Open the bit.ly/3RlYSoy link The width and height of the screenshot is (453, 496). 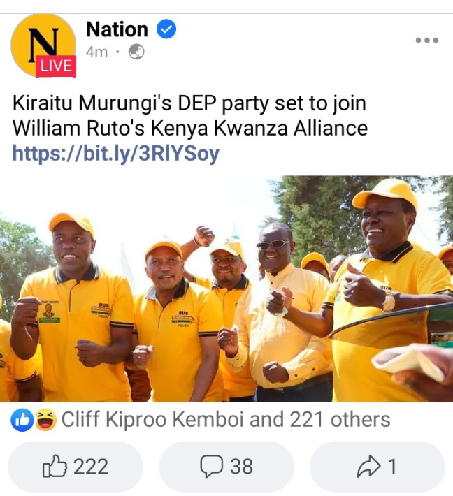pyautogui.click(x=115, y=154)
